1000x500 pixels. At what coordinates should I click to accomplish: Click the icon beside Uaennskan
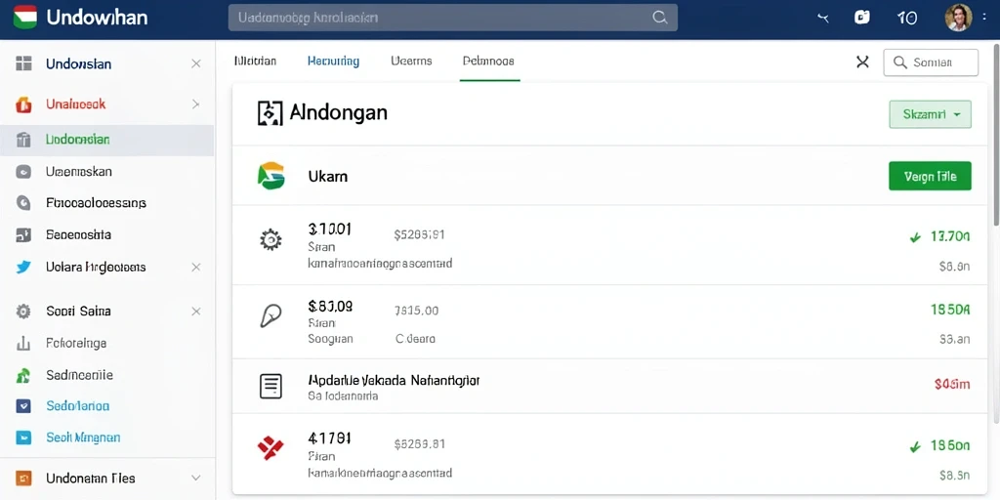(x=23, y=172)
